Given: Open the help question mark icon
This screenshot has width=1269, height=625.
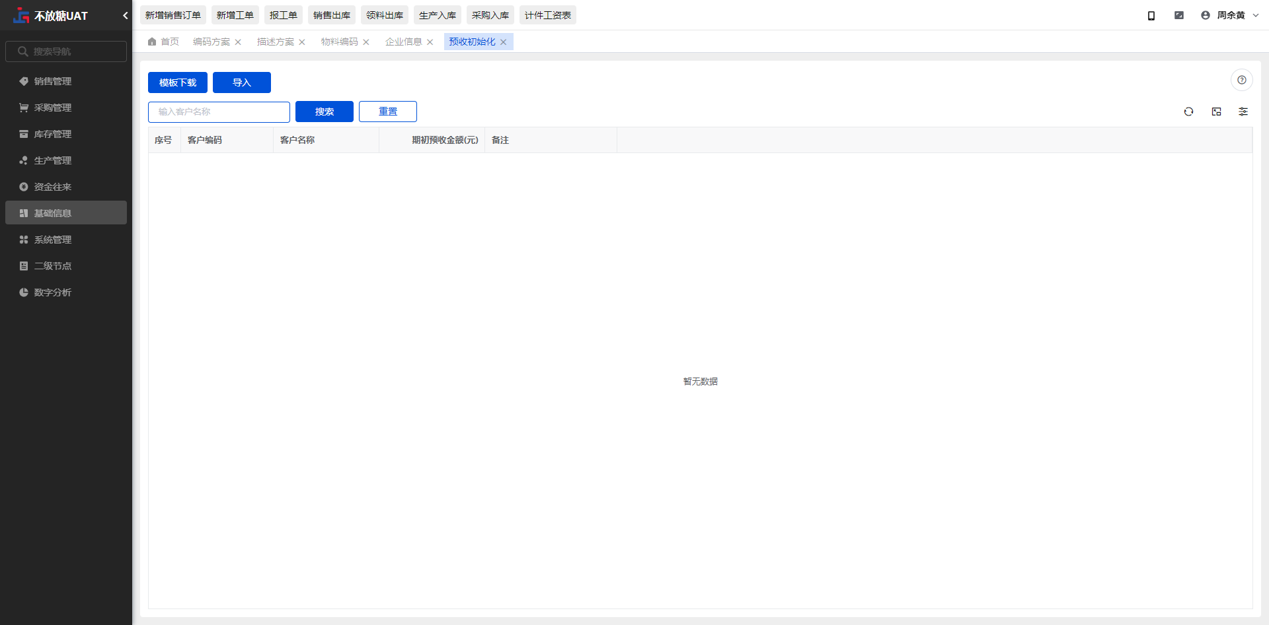Looking at the screenshot, I should (x=1242, y=80).
